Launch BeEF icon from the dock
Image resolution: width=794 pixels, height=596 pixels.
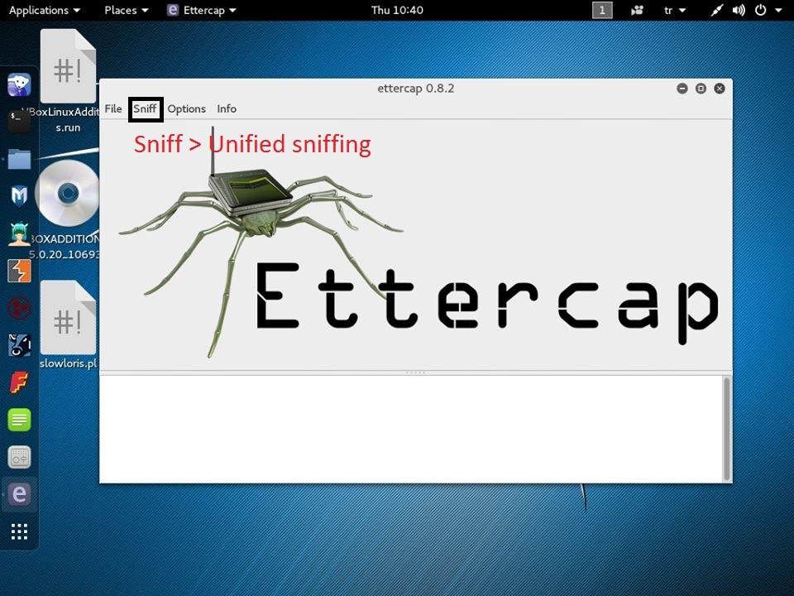tap(19, 345)
